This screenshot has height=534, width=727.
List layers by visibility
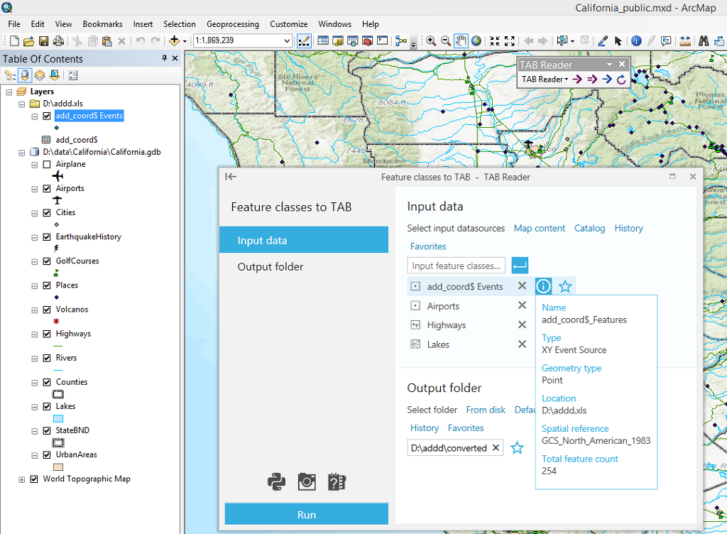40,75
